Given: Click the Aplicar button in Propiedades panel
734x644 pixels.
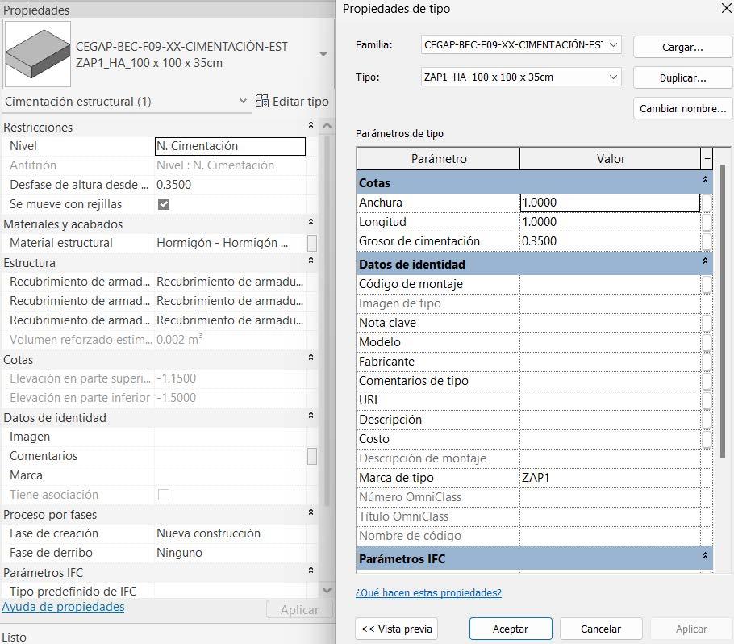Looking at the screenshot, I should tap(299, 610).
